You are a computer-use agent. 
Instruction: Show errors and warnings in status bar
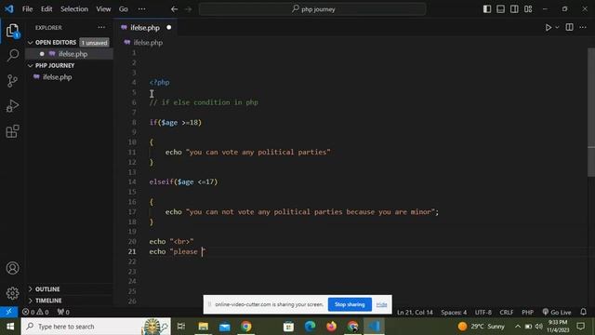pos(35,313)
